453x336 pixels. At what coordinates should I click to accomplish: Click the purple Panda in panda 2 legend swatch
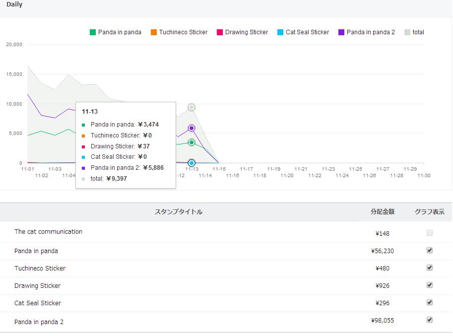coord(341,32)
